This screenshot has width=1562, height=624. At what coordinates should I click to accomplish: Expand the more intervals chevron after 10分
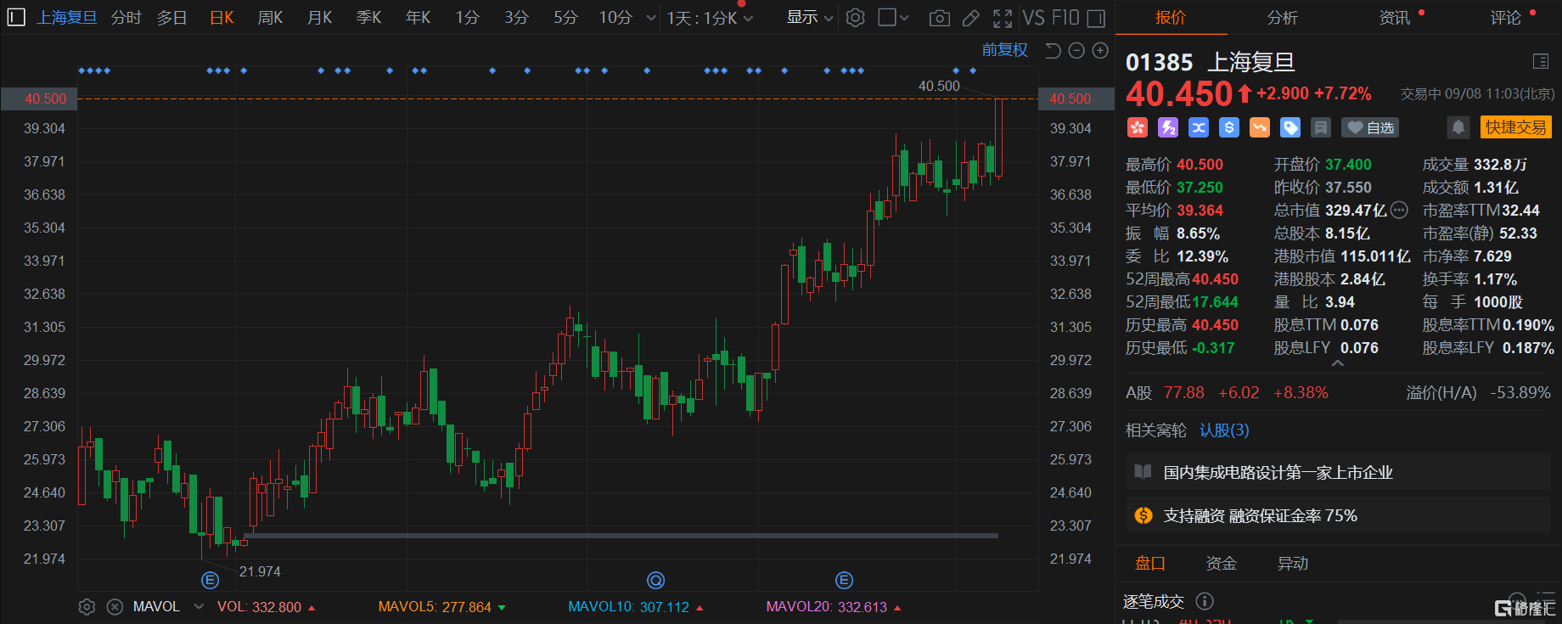point(651,18)
